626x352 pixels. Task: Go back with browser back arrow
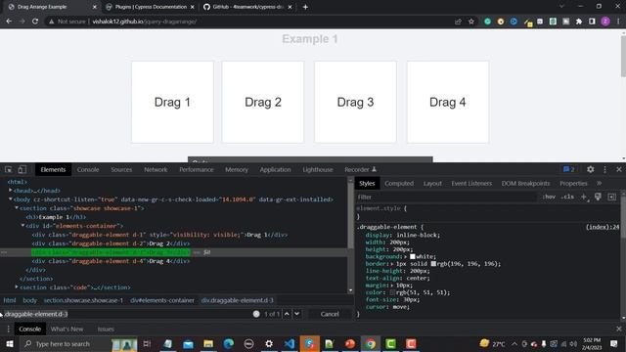(x=9, y=22)
